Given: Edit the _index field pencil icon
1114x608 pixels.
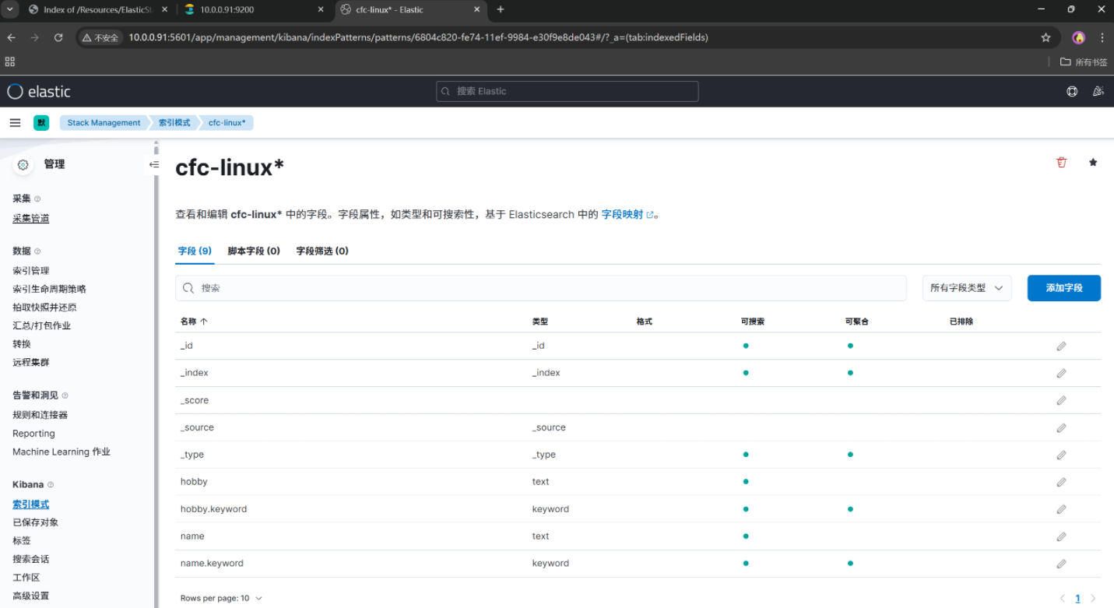Looking at the screenshot, I should pos(1061,373).
